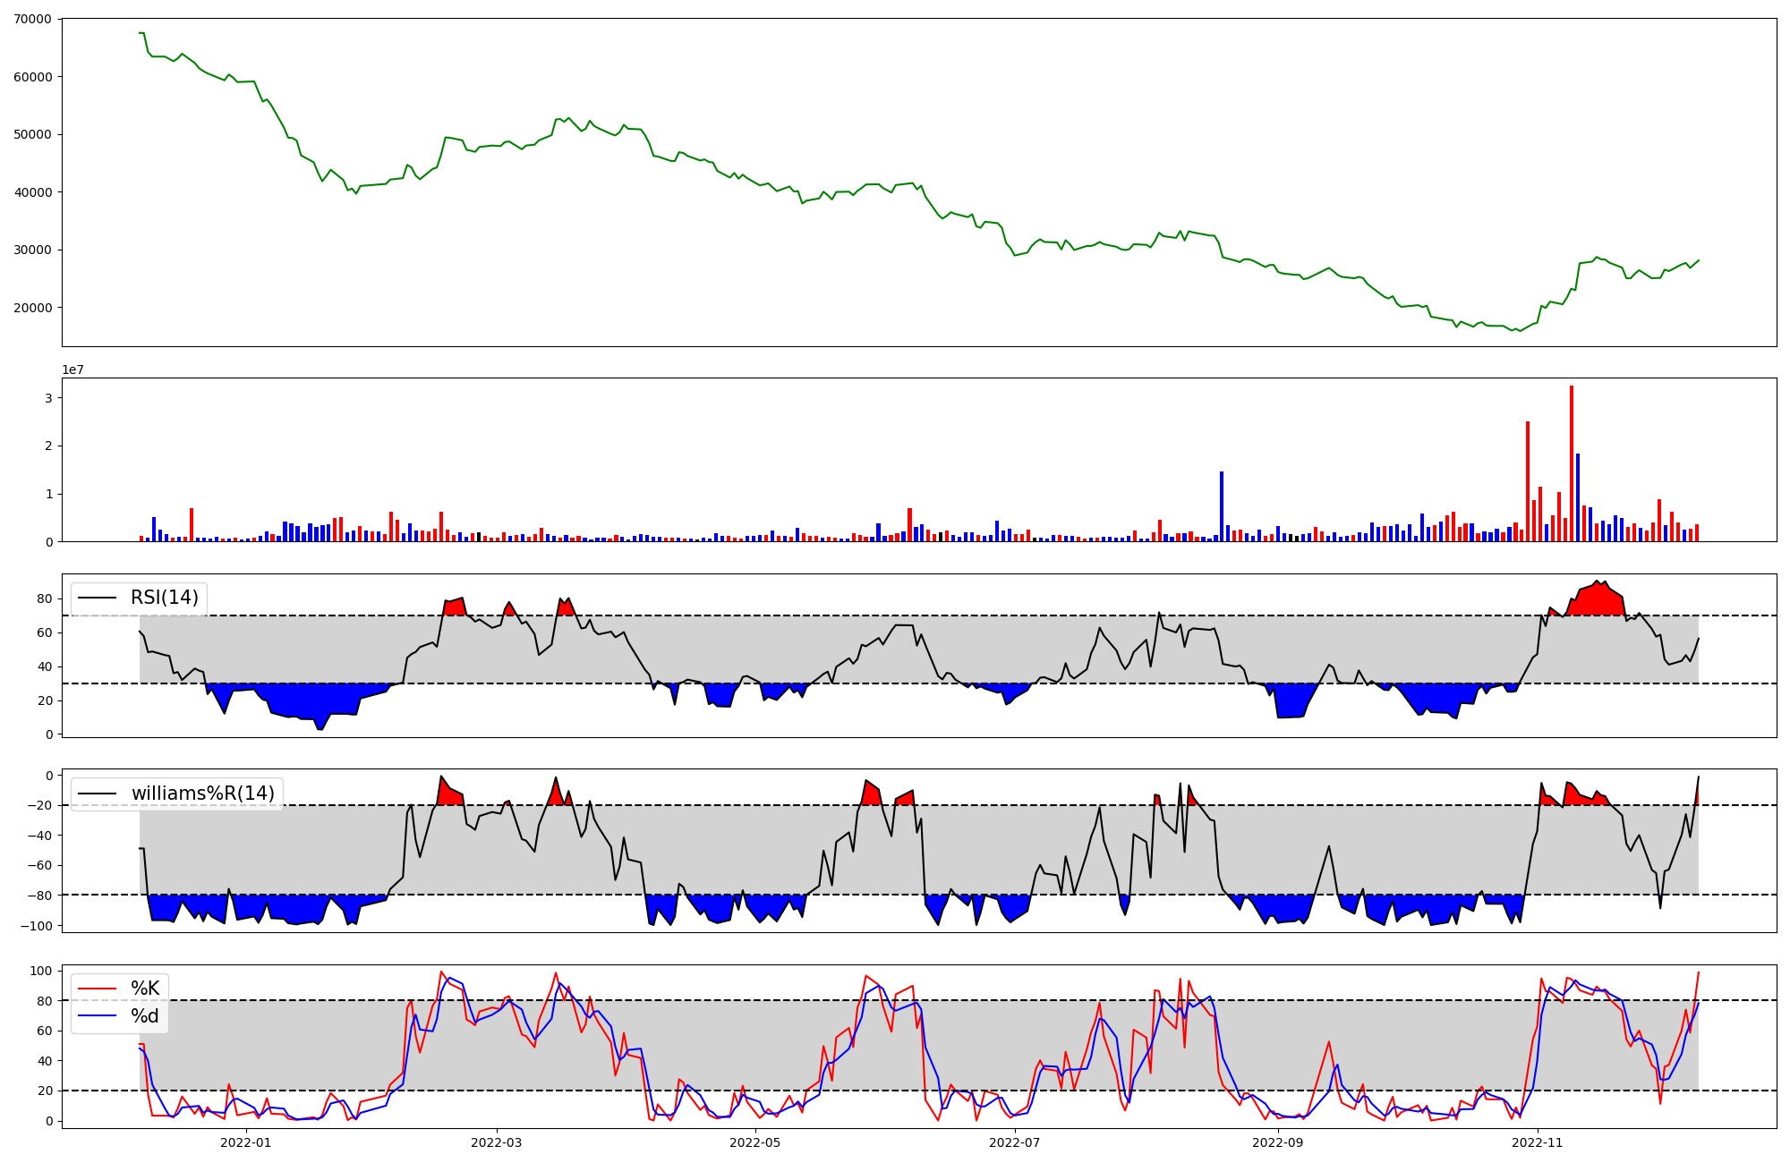Click the 1e7 volume scale label
Image resolution: width=1790 pixels, height=1163 pixels.
tap(72, 369)
